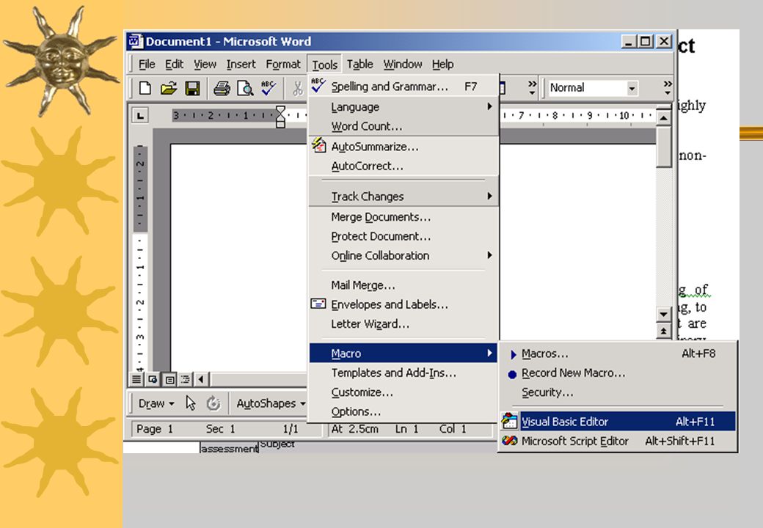Close the open Tools menu
This screenshot has height=528, width=763.
[x=324, y=65]
